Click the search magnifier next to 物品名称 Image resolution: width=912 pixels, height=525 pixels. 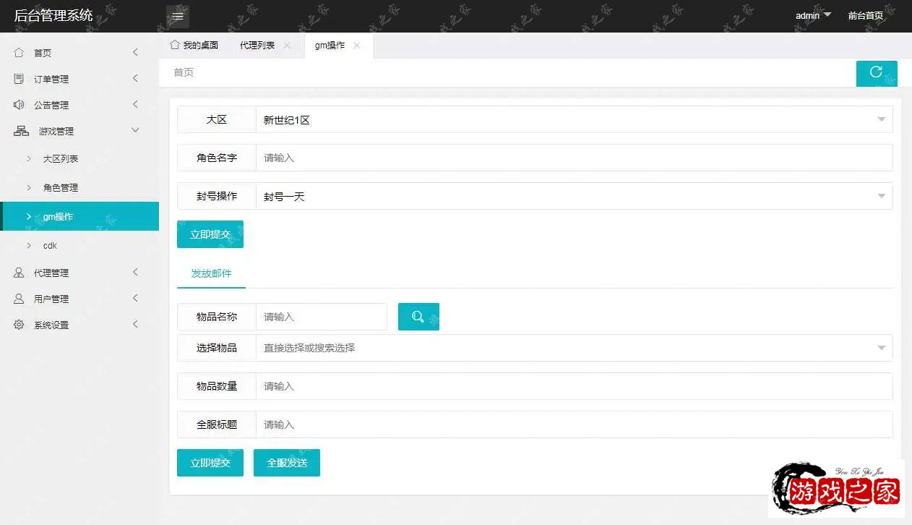click(418, 316)
